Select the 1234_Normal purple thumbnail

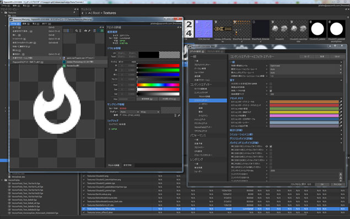[x=203, y=29]
